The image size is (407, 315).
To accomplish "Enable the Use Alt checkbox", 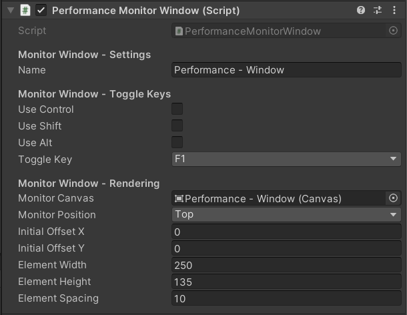I will tap(177, 142).
